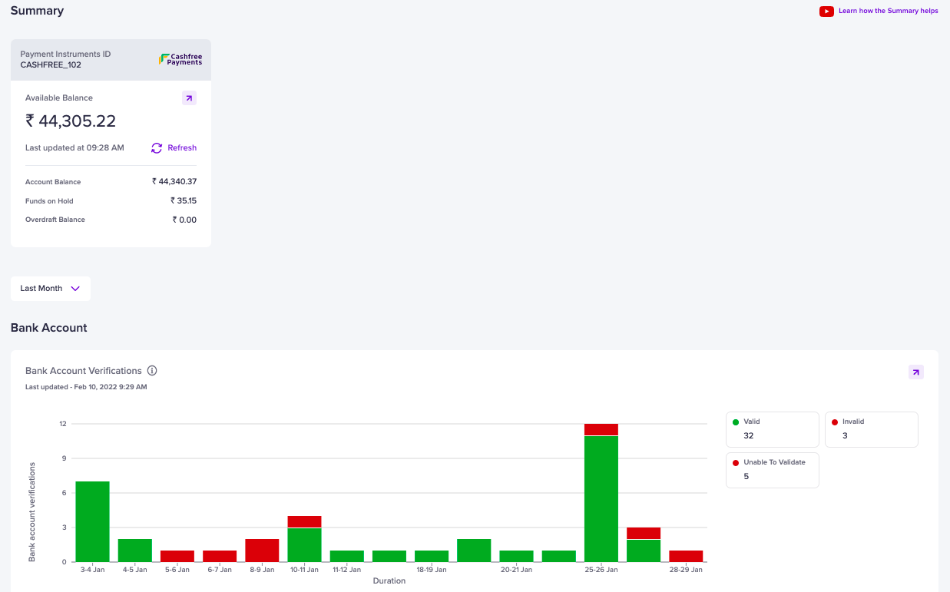Expand Bank Account Verifications arrow icon
Image resolution: width=950 pixels, height=592 pixels.
click(916, 372)
